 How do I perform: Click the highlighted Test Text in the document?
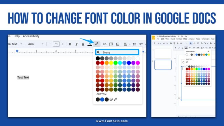(x=23, y=77)
